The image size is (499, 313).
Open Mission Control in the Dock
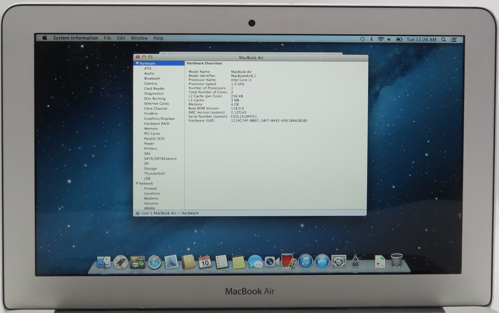click(x=138, y=262)
